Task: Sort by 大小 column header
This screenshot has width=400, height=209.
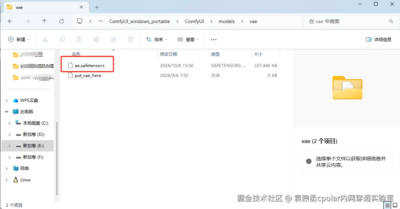Action: click(x=258, y=54)
